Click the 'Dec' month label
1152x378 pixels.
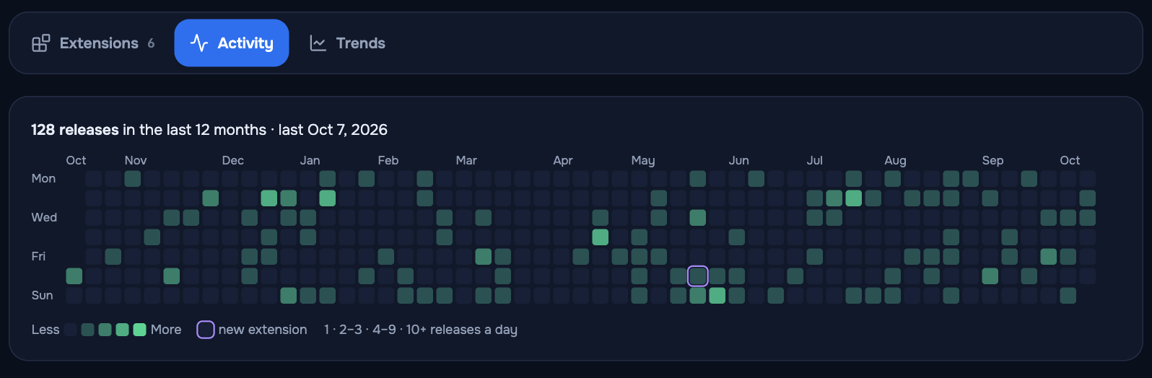click(232, 160)
